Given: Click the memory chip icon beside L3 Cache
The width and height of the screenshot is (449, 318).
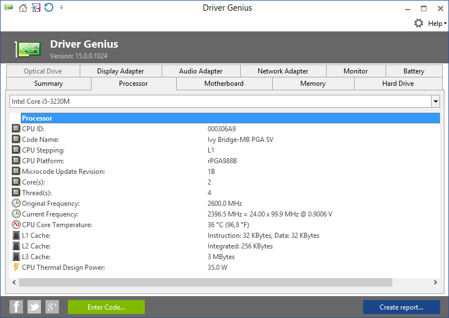Looking at the screenshot, I should pos(16,256).
